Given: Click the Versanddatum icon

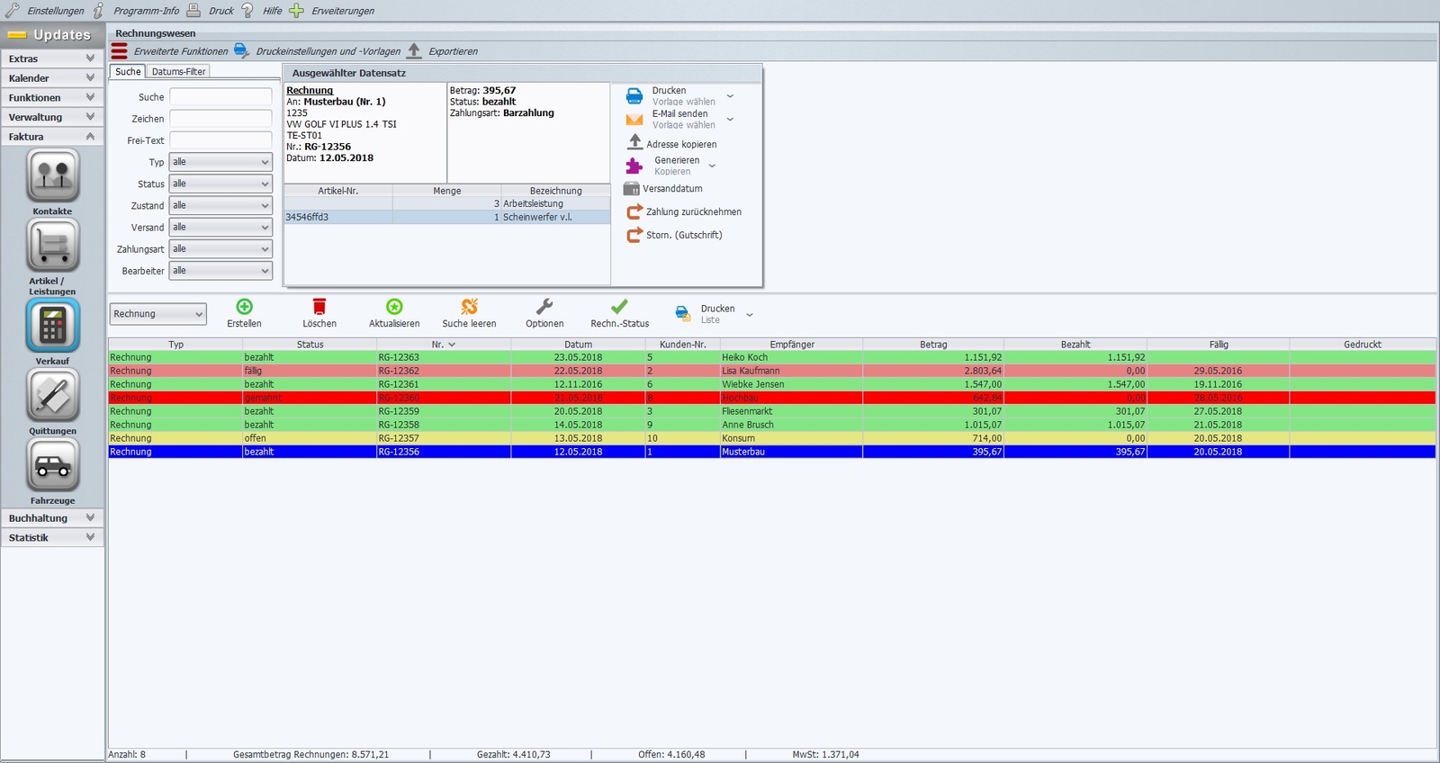Looking at the screenshot, I should point(631,189).
